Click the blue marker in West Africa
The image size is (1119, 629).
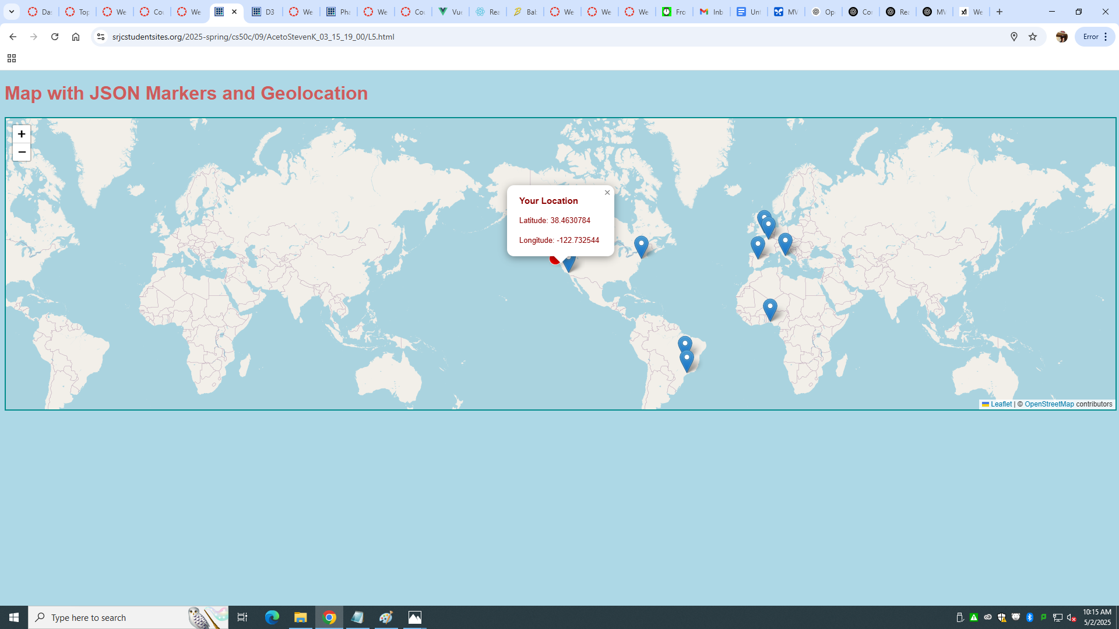(770, 309)
